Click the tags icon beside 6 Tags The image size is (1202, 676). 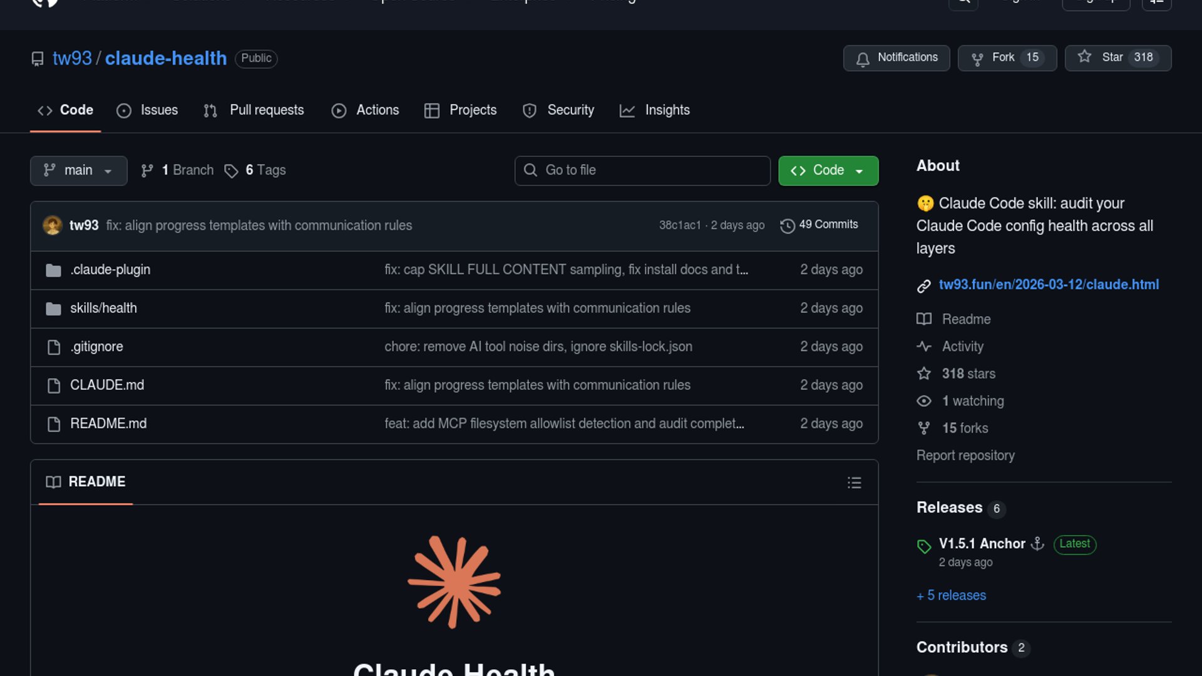231,171
